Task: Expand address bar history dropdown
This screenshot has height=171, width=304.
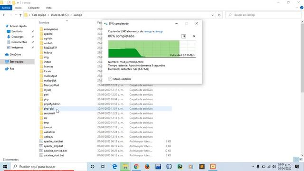Action: 212,15
